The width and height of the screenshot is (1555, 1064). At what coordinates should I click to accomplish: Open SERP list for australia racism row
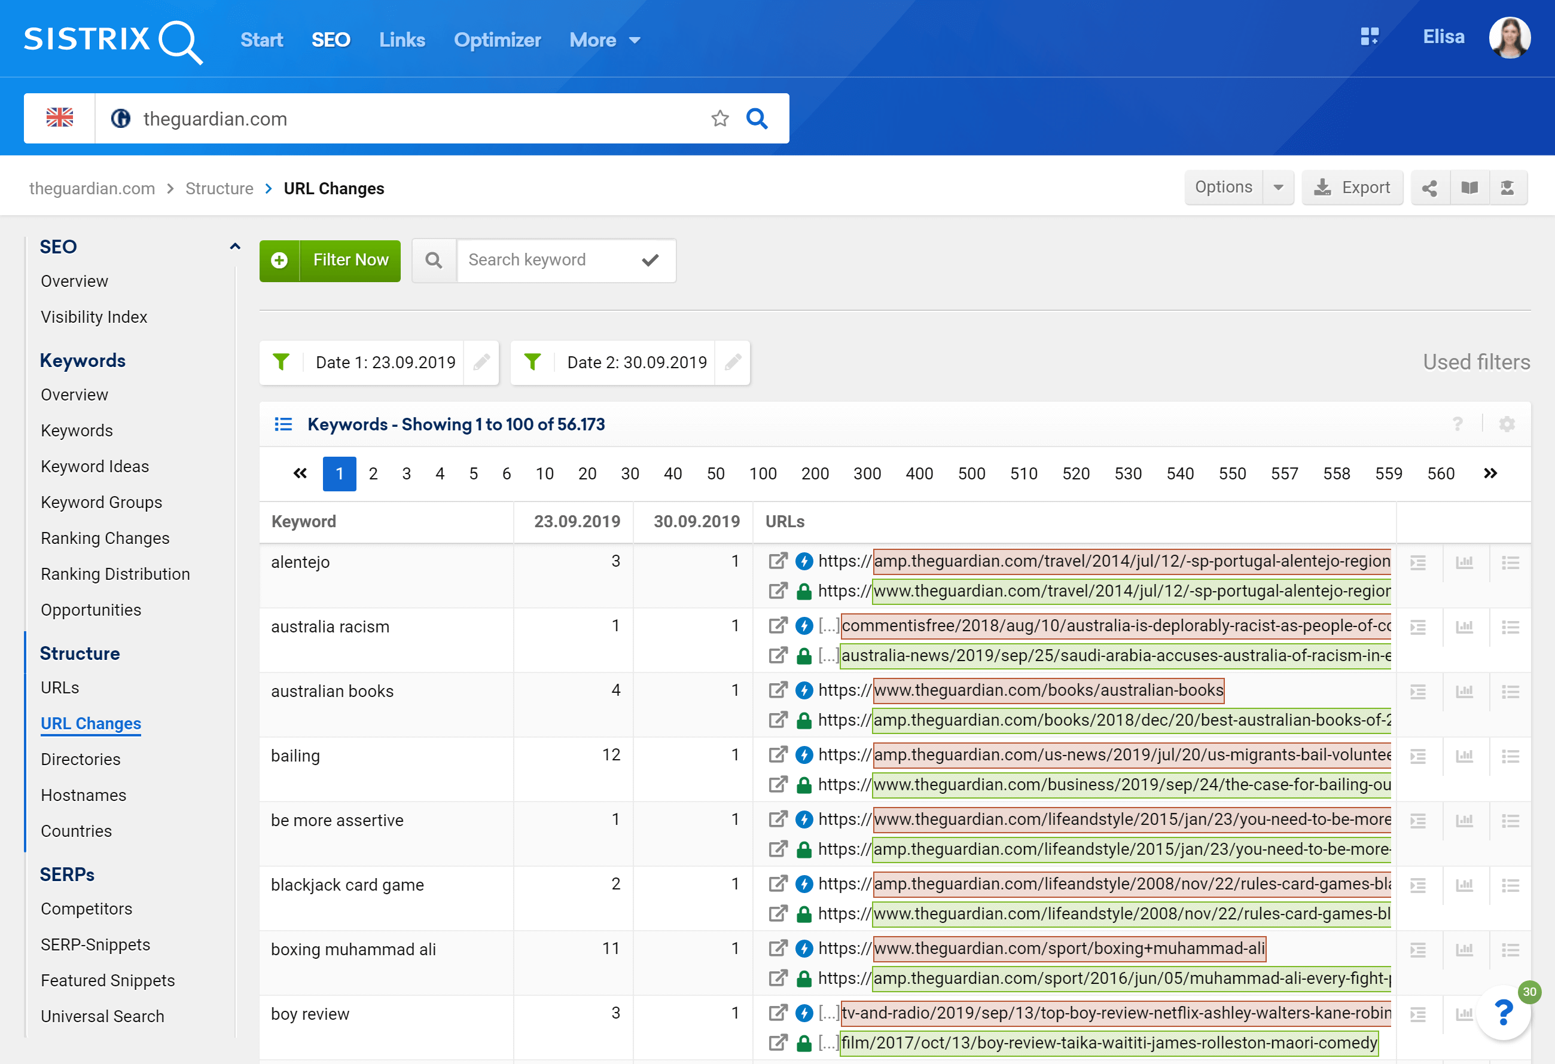click(1510, 627)
